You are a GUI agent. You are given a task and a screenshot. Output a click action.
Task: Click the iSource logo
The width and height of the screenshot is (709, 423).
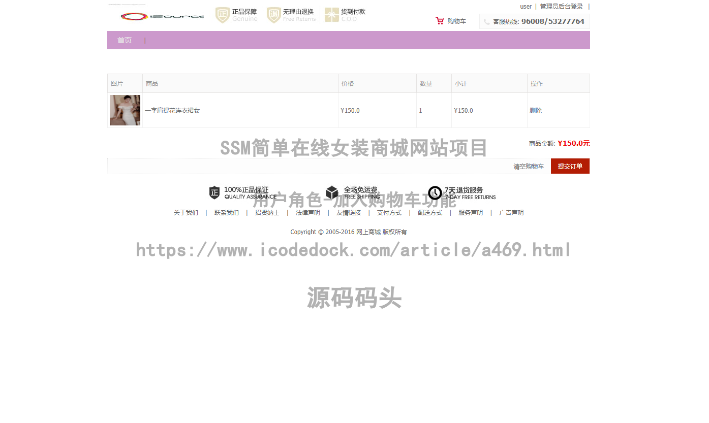coord(161,16)
